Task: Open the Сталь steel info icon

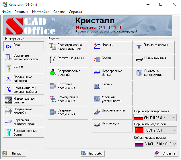Action: pos(9,47)
